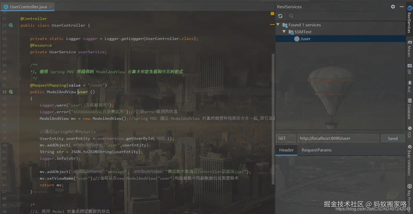413x214 pixels.
Task: Click the Found 1 services label
Action: pyautogui.click(x=305, y=25)
